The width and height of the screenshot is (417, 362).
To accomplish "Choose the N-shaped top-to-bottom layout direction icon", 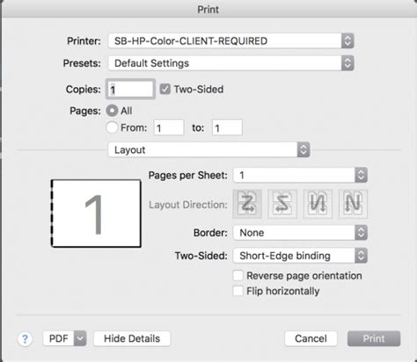I will (x=353, y=204).
